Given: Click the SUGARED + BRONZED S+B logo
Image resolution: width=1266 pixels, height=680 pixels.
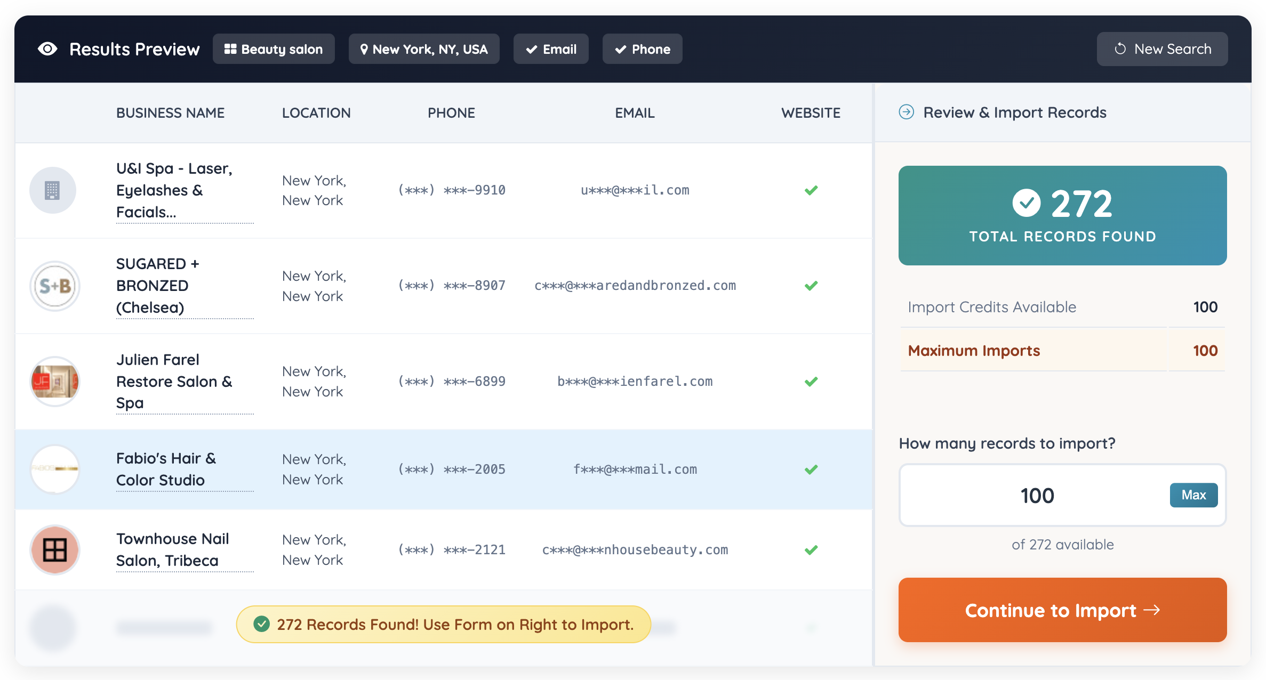Looking at the screenshot, I should [x=55, y=286].
